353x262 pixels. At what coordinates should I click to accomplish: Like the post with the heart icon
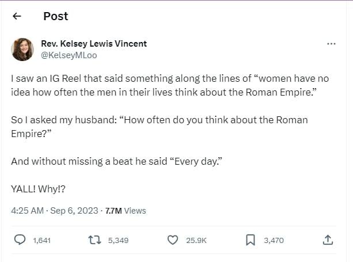point(173,240)
